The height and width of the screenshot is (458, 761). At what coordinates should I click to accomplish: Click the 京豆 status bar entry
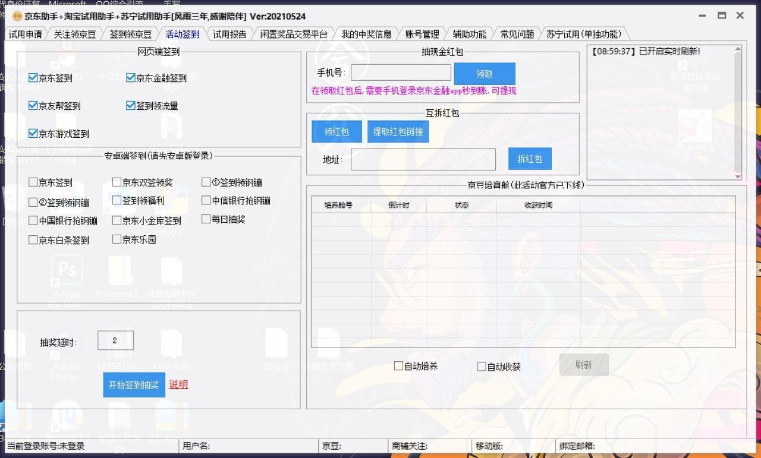332,446
